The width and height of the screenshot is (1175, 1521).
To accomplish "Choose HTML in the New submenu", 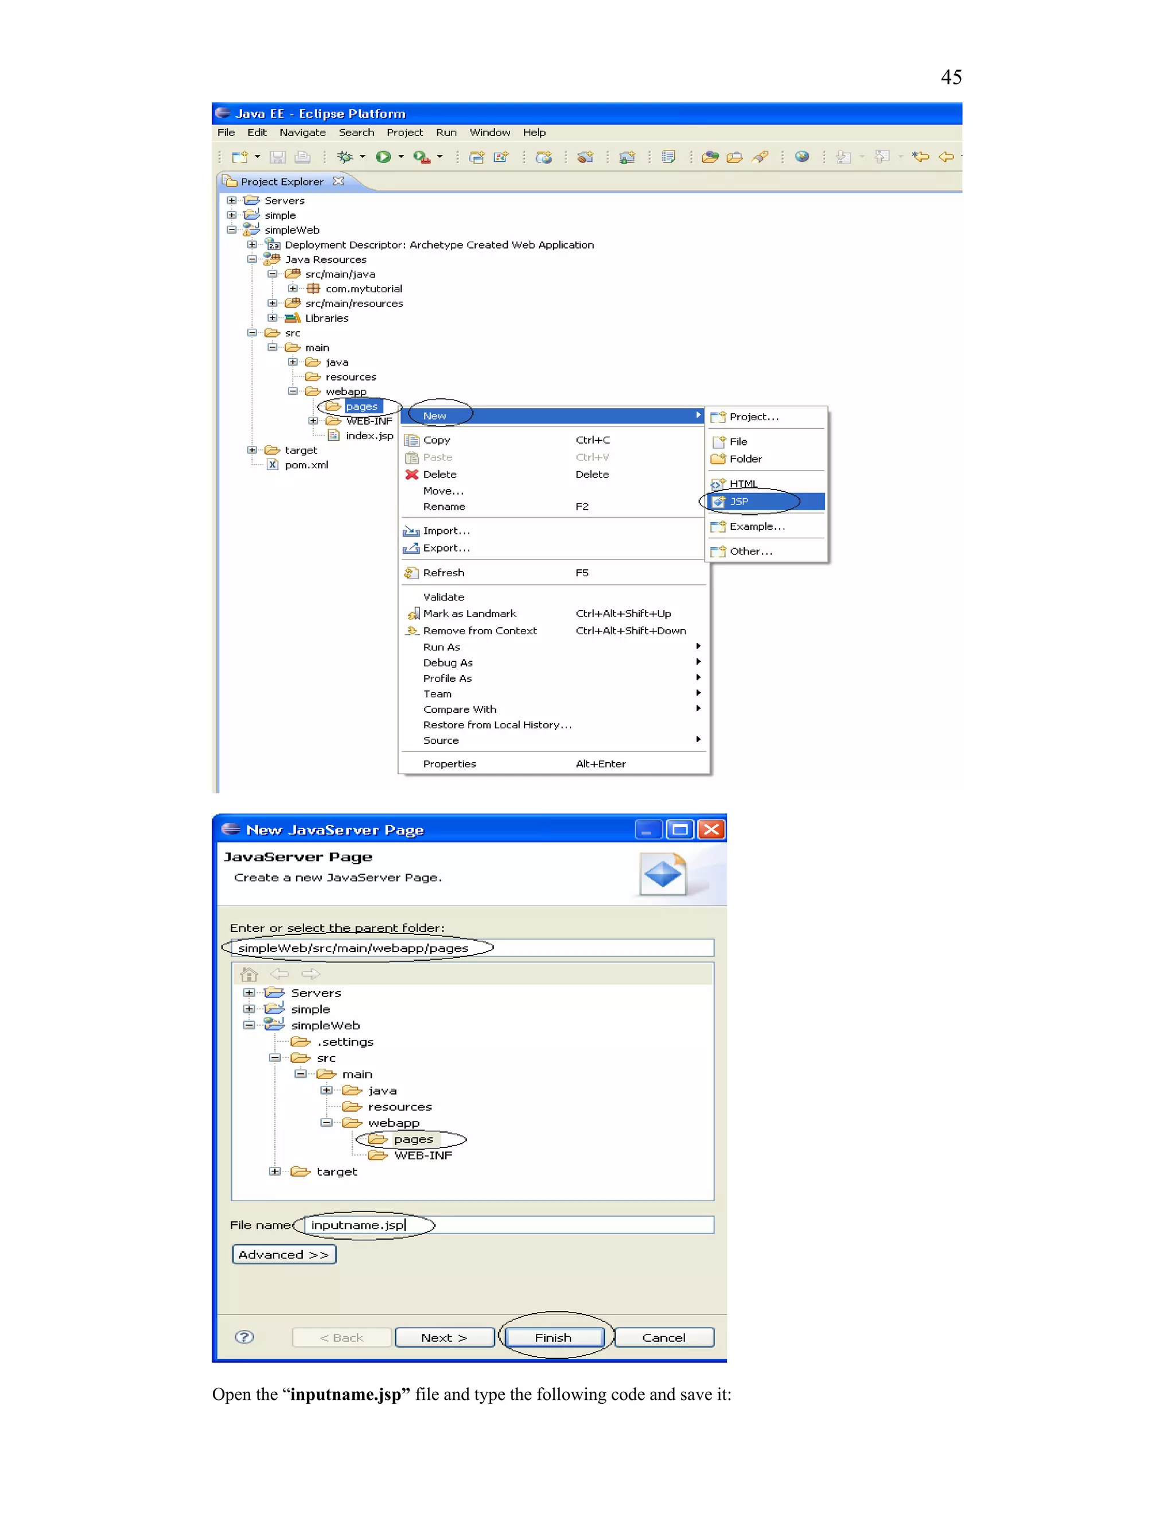I will click(767, 484).
